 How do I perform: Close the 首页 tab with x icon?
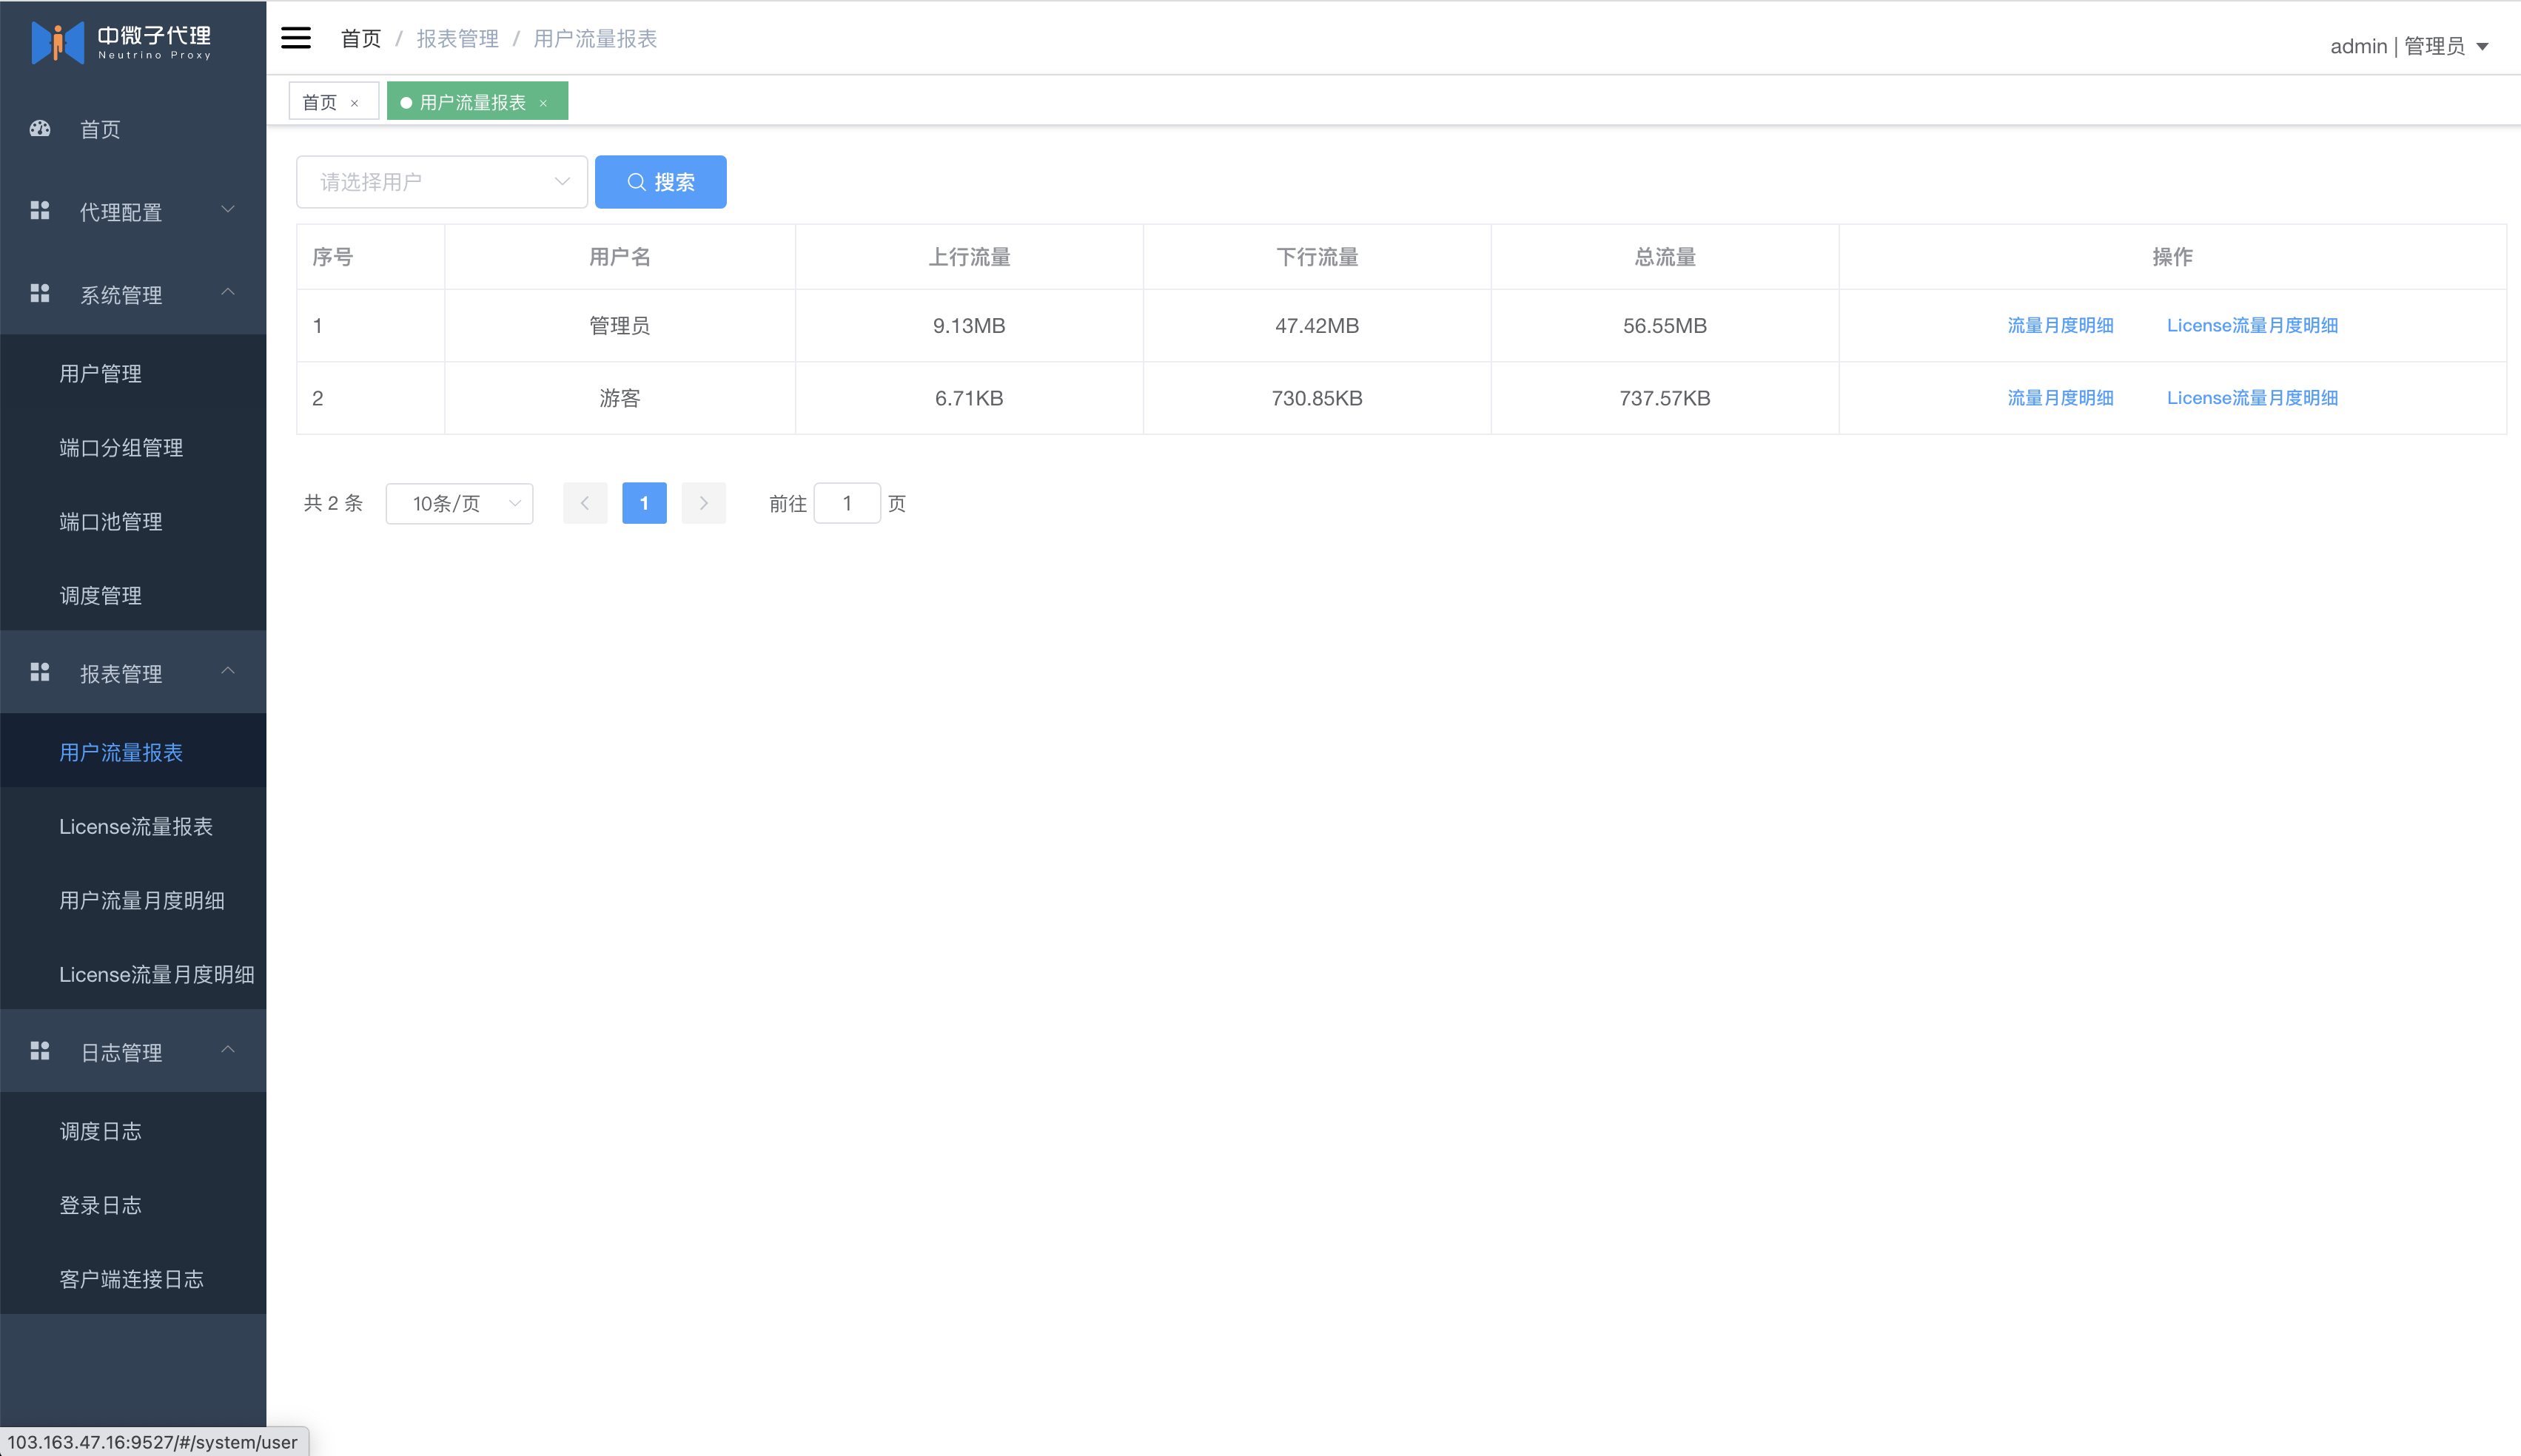[x=354, y=103]
